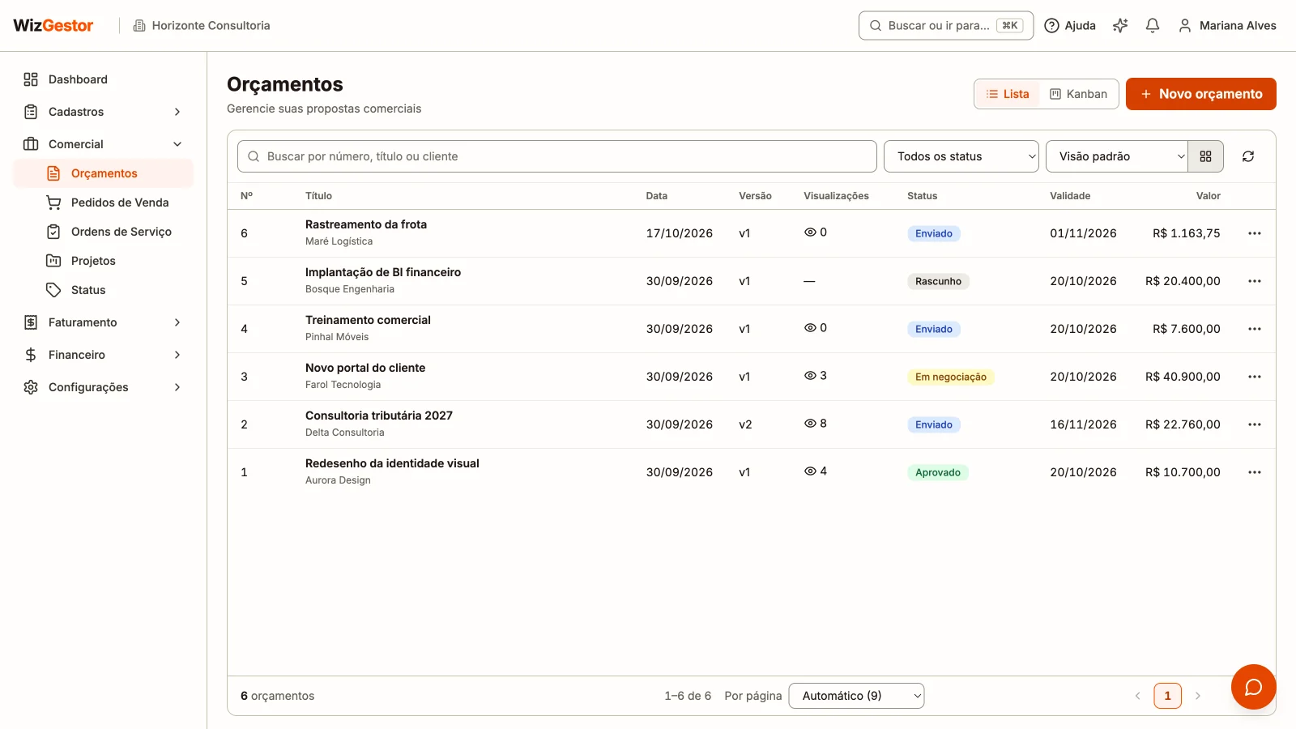Click the WizGestor logo
The image size is (1296, 729).
53,25
